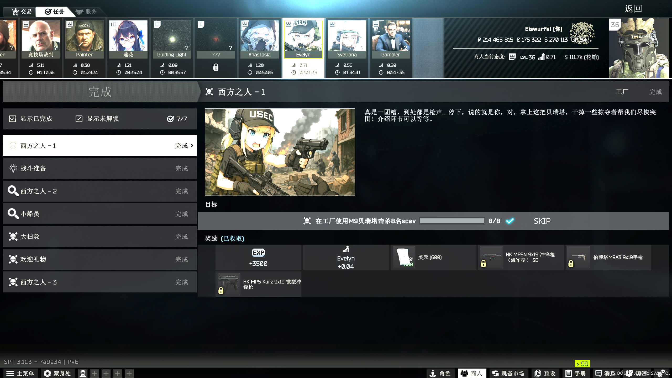Click the 美元 (600) reward item
The width and height of the screenshot is (672, 378).
click(x=433, y=257)
